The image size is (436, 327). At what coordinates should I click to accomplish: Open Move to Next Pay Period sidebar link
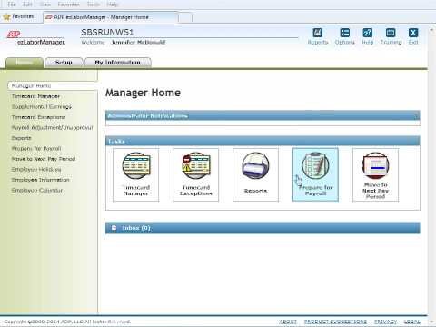(44, 159)
